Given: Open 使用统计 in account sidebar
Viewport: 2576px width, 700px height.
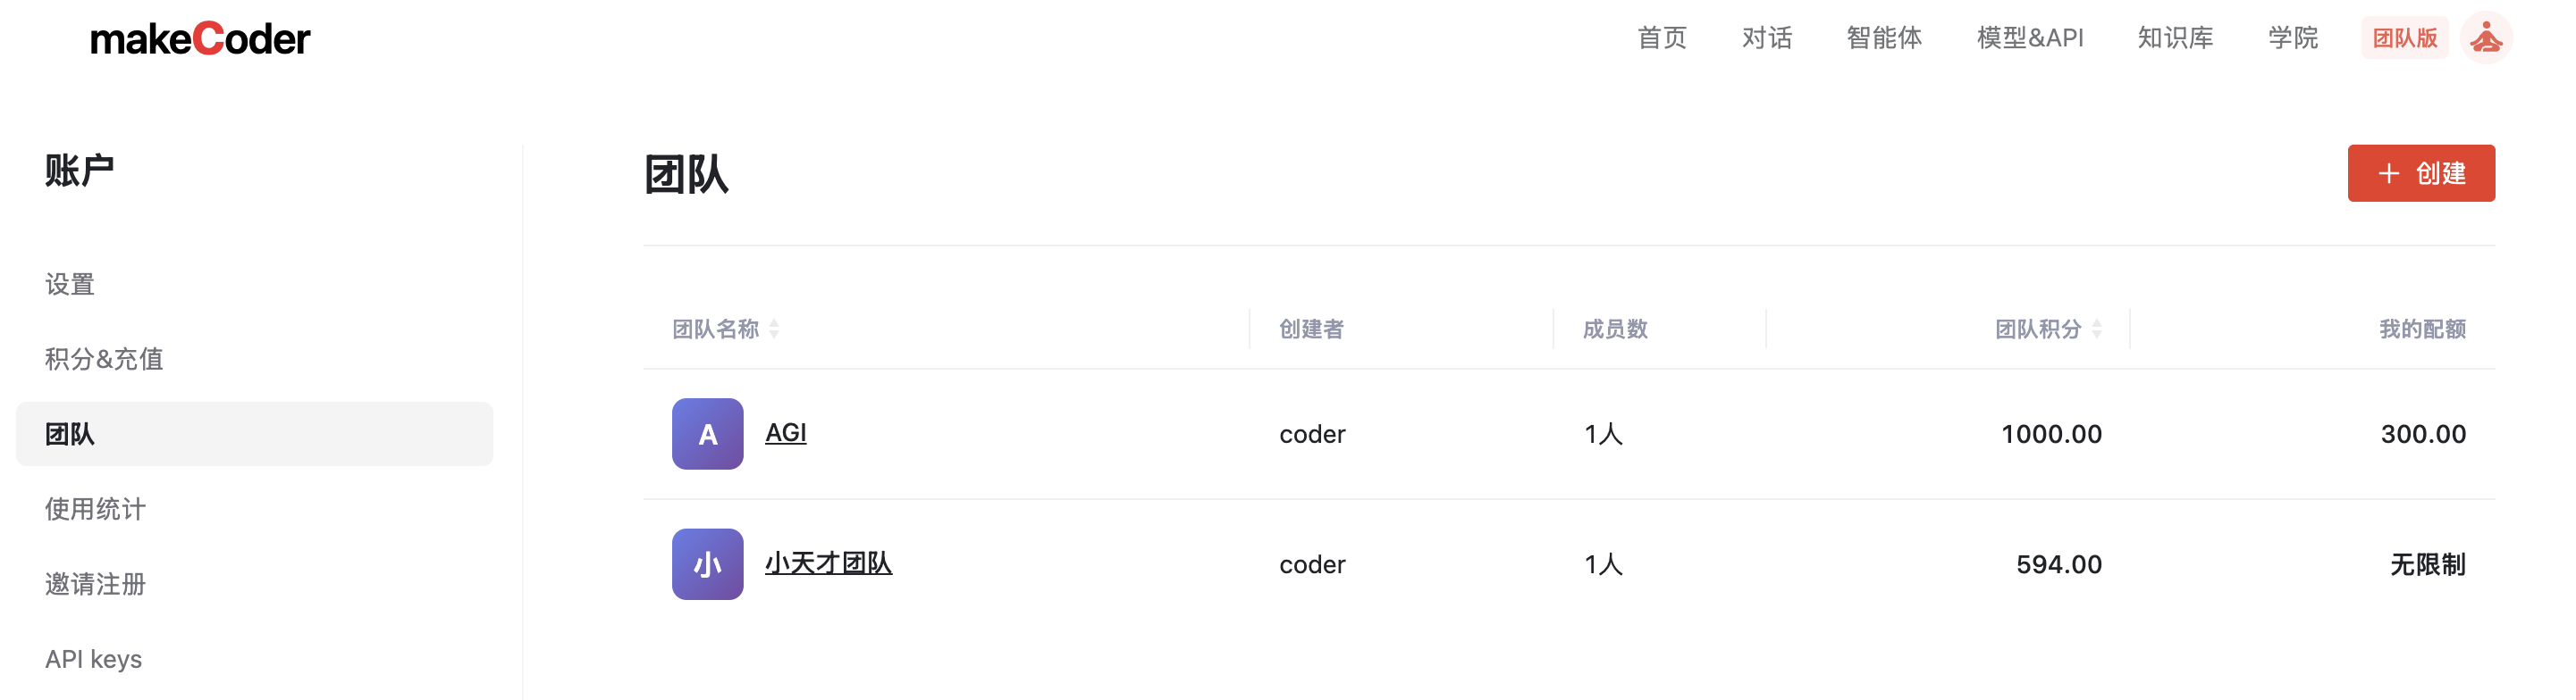Looking at the screenshot, I should tap(95, 509).
